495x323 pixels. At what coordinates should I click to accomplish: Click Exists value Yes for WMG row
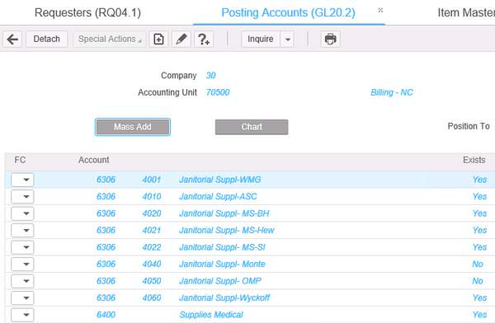[479, 180]
